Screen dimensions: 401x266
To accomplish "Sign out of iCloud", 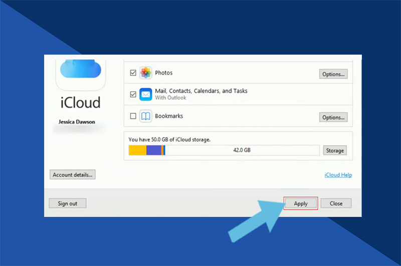I will pyautogui.click(x=68, y=203).
